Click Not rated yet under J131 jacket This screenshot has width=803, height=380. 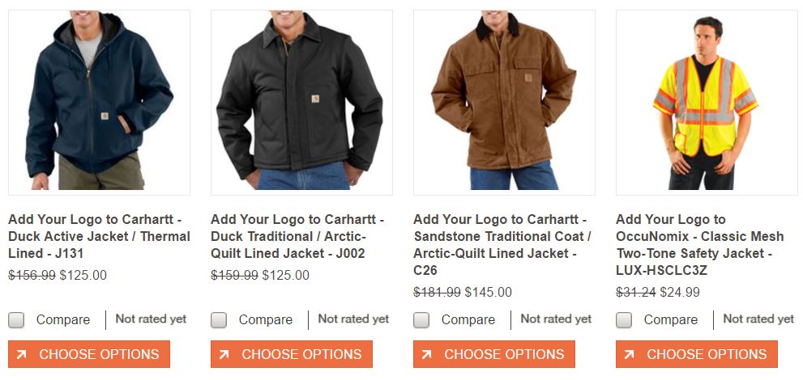[x=151, y=319]
